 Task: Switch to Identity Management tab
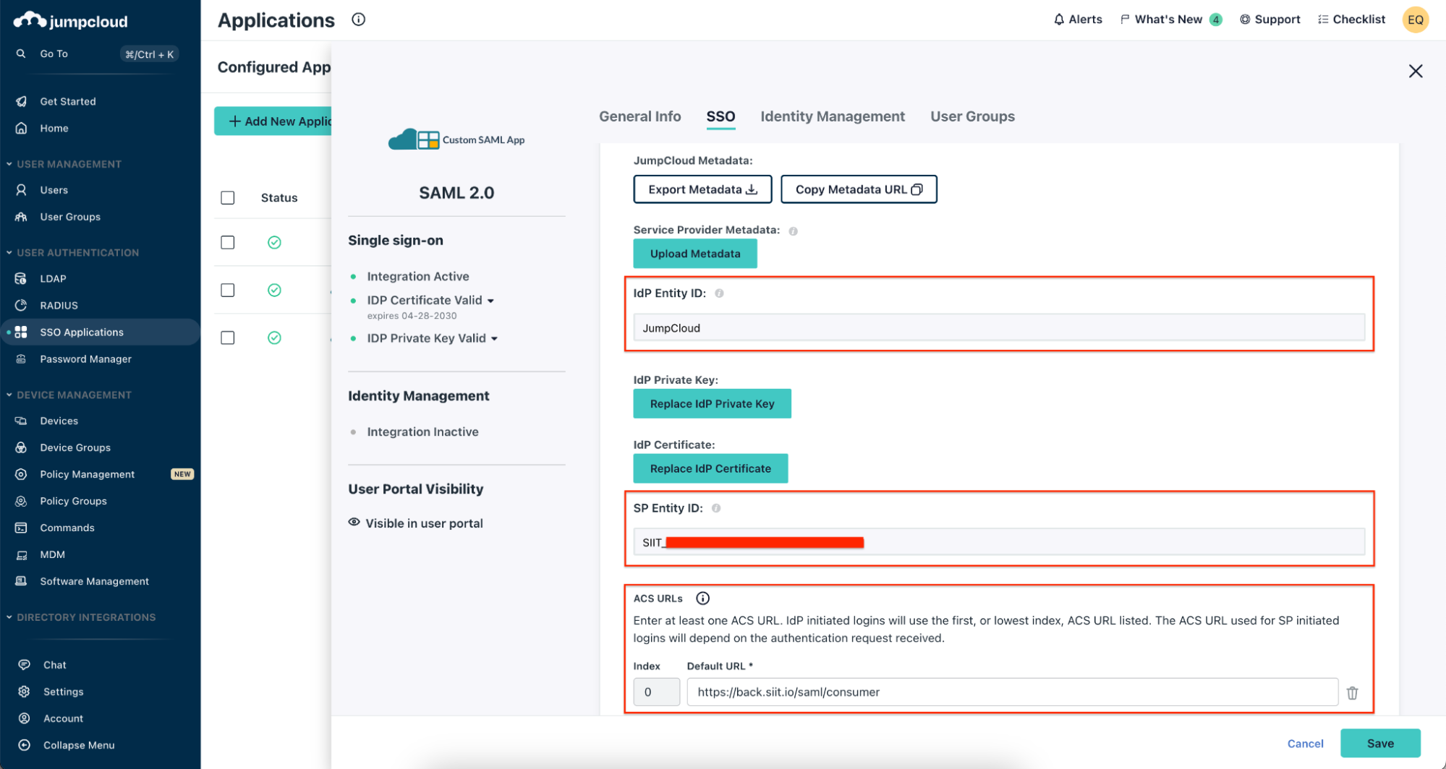click(x=832, y=116)
